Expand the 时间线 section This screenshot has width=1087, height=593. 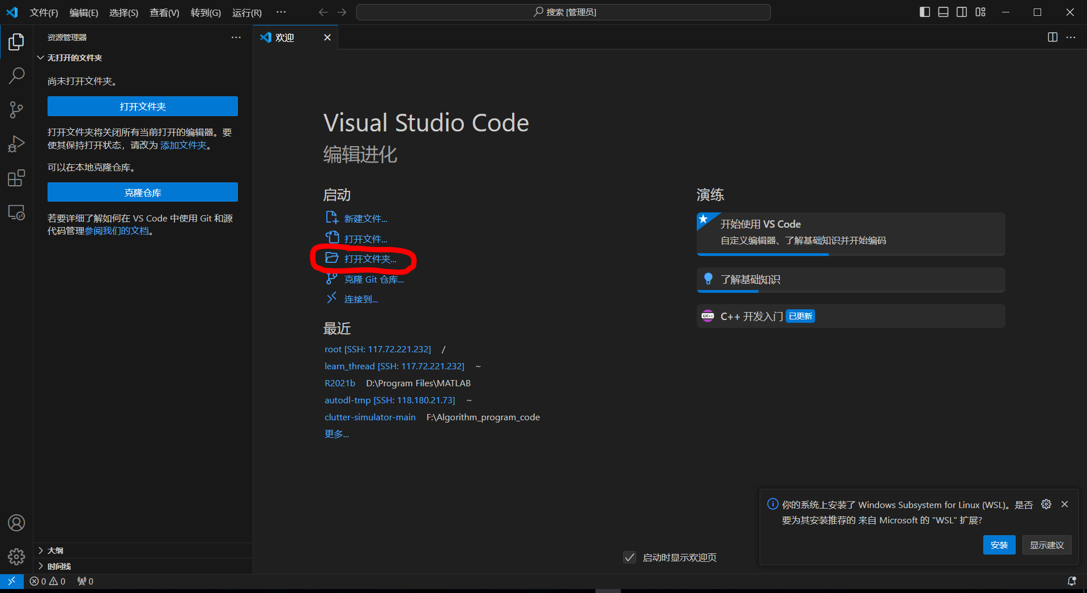pos(58,566)
